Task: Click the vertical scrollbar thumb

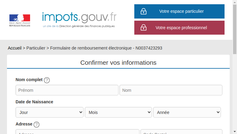Action: click(235, 29)
